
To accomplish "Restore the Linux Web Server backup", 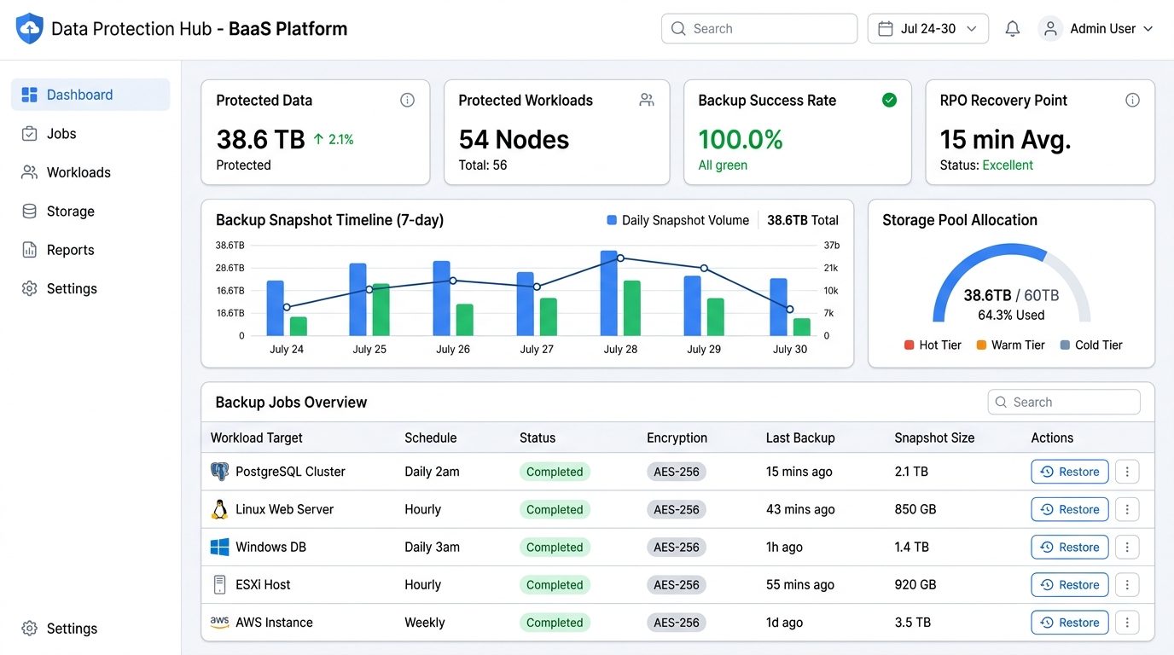I will point(1070,509).
